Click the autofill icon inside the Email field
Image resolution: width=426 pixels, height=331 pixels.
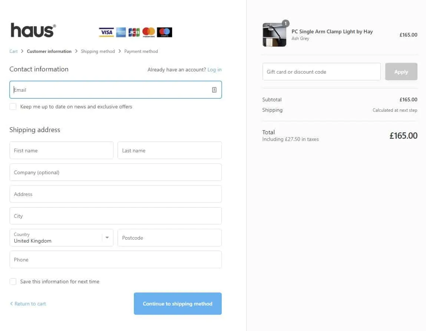(214, 89)
